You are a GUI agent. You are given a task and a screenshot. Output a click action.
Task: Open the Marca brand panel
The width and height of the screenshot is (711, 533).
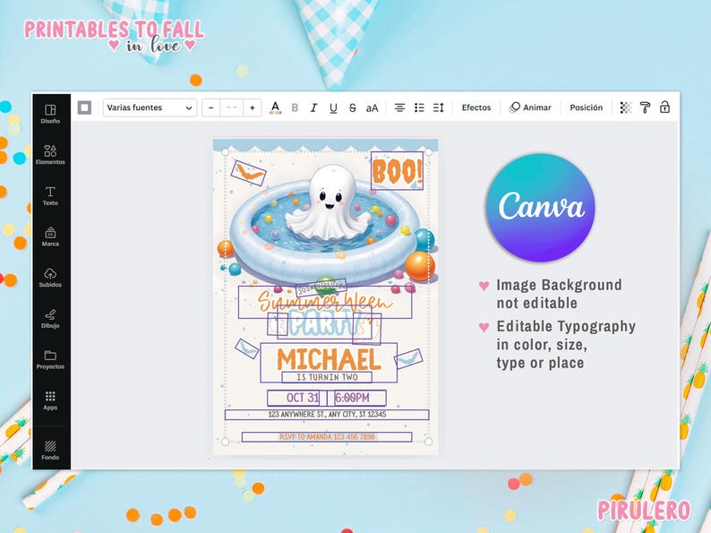click(50, 236)
